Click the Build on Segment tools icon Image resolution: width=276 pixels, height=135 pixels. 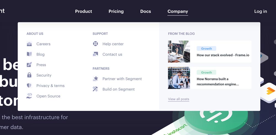click(95, 89)
